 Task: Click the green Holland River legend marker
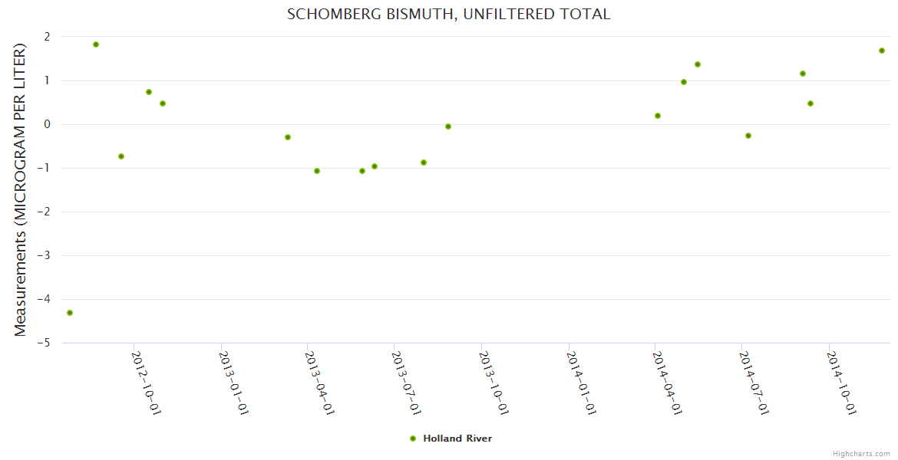[413, 439]
